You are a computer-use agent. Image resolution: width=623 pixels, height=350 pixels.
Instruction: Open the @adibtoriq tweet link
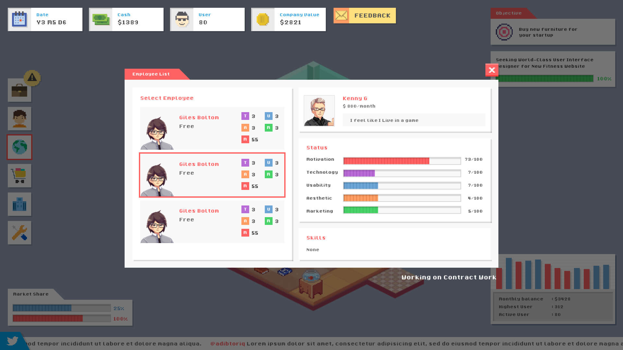click(228, 344)
